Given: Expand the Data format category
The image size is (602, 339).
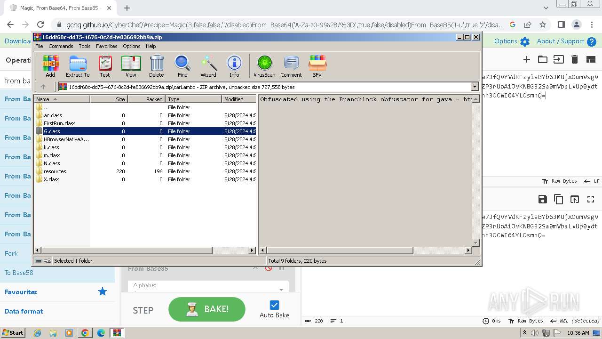Looking at the screenshot, I should 57,311.
